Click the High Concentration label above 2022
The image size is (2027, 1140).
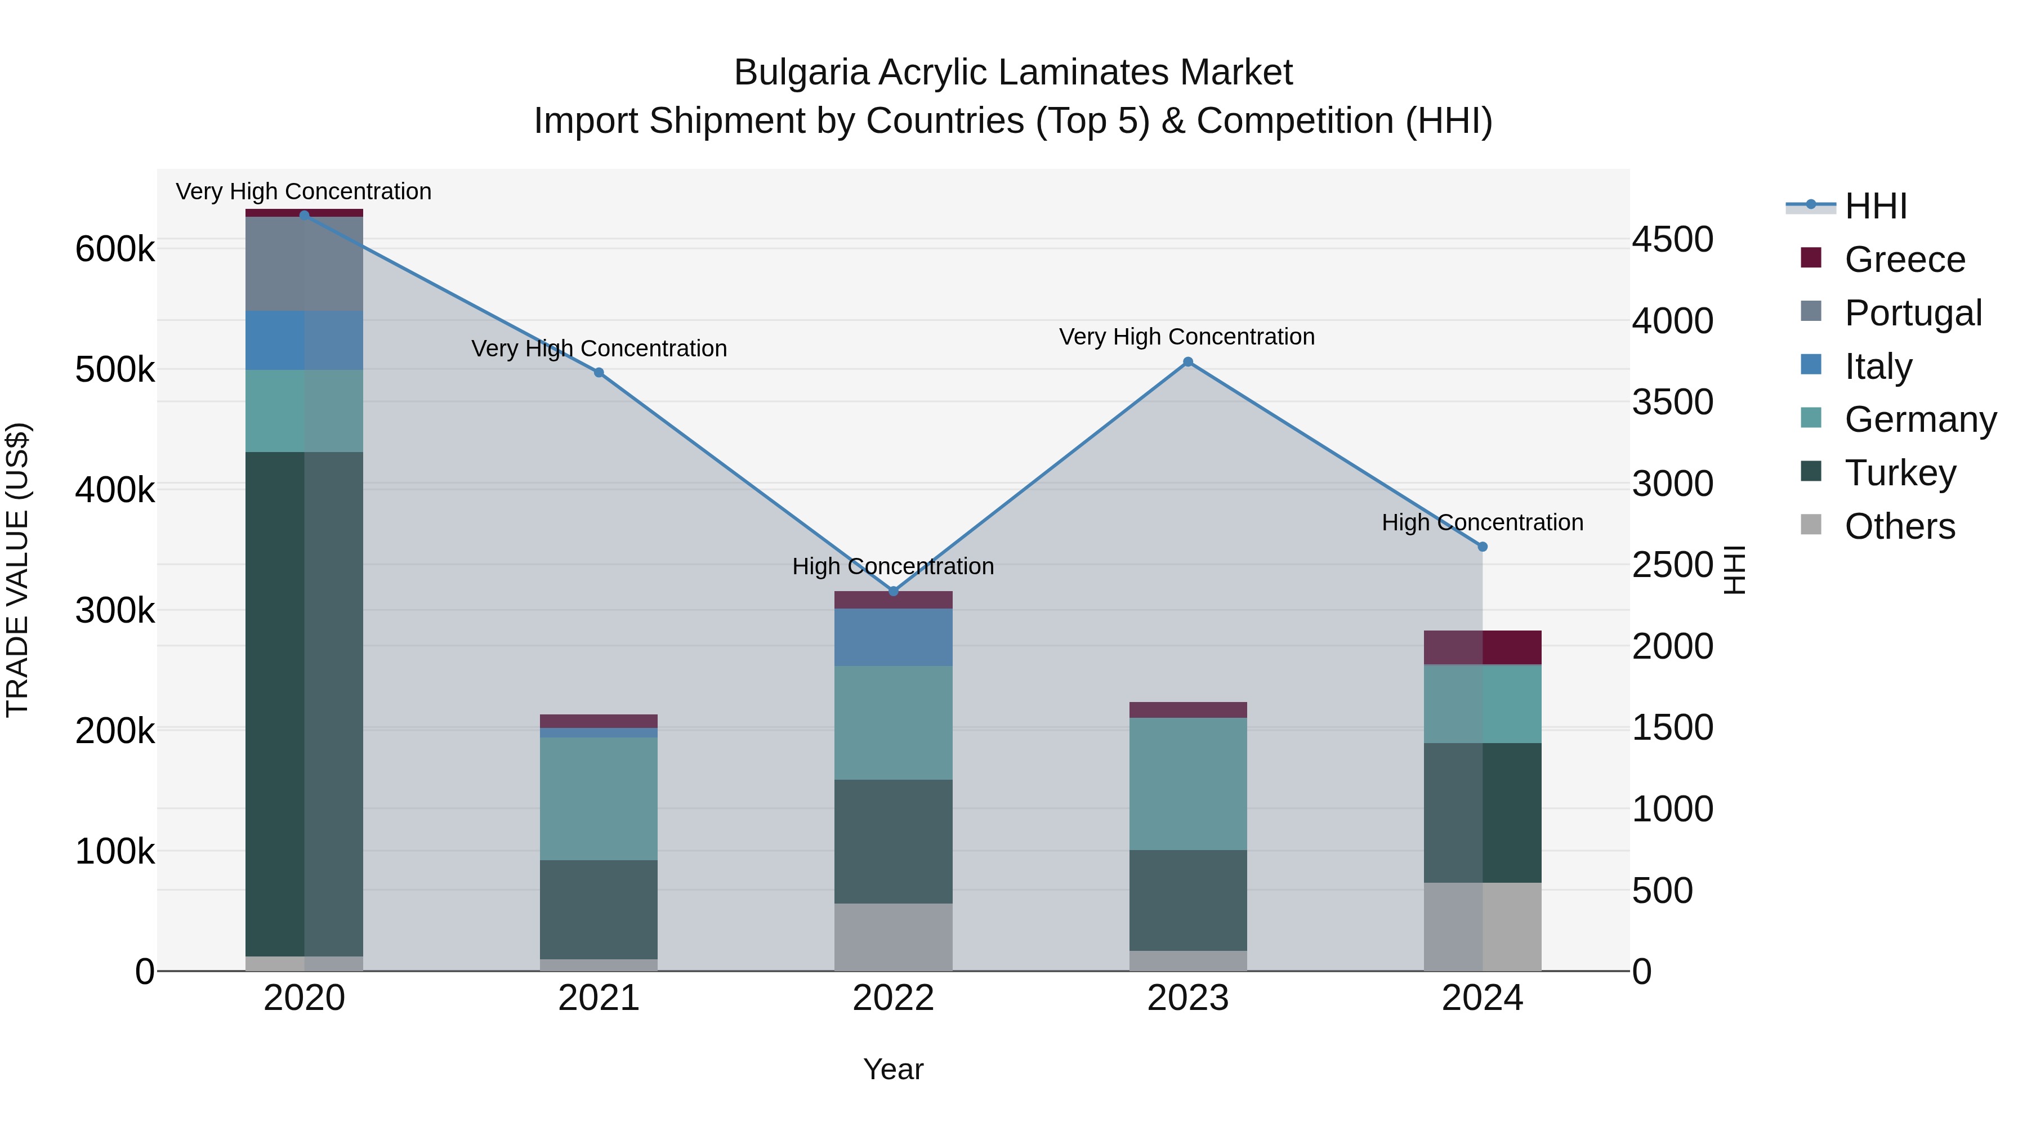tap(893, 566)
